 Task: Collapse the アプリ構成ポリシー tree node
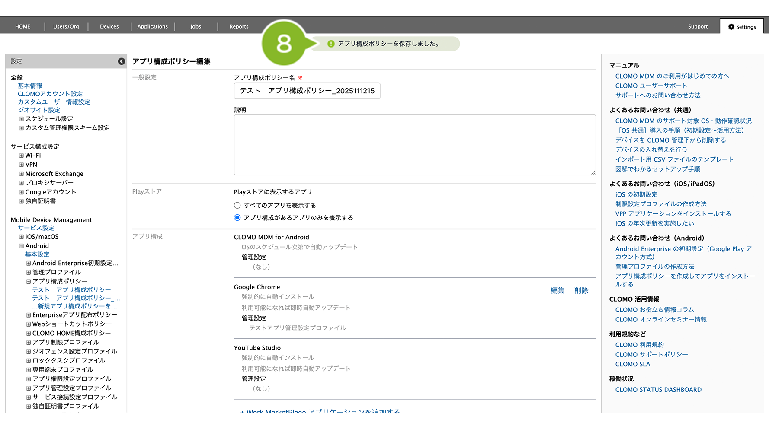tap(29, 281)
